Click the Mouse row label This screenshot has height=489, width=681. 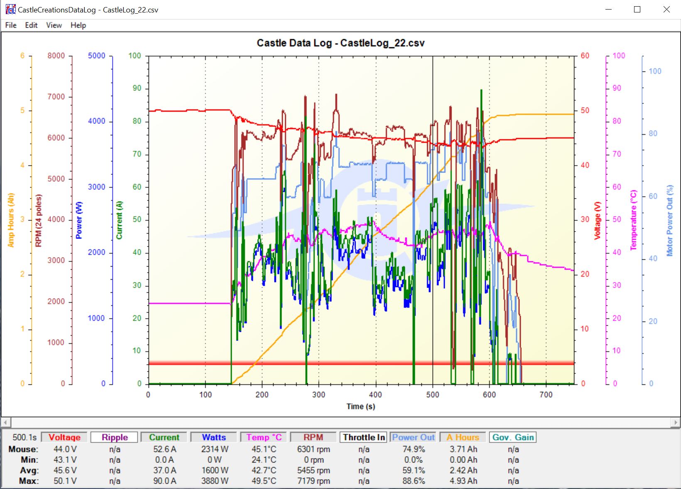23,449
